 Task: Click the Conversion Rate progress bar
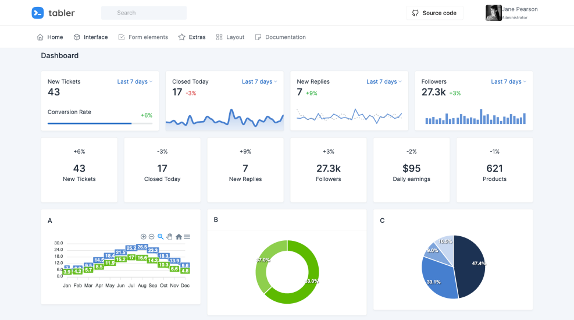click(x=100, y=123)
